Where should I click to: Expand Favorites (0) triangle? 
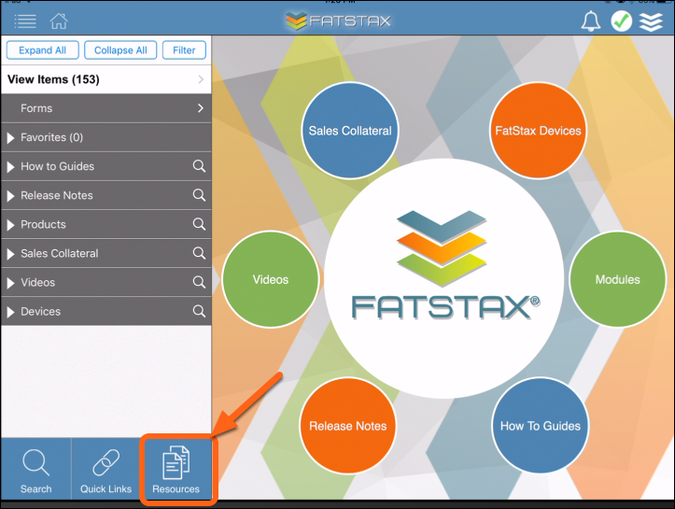click(x=11, y=138)
